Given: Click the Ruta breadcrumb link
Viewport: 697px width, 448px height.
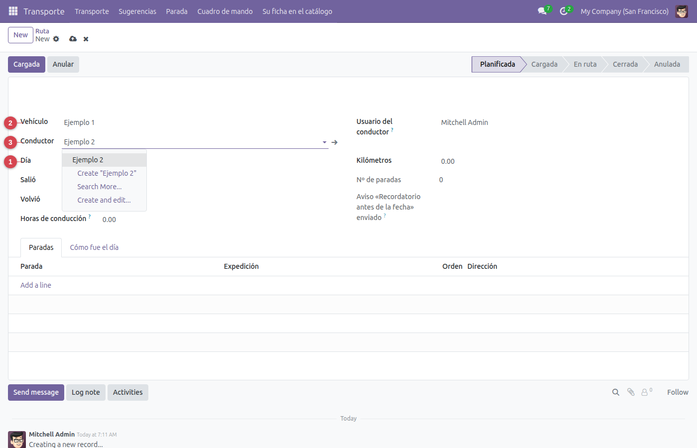Looking at the screenshot, I should click(42, 31).
